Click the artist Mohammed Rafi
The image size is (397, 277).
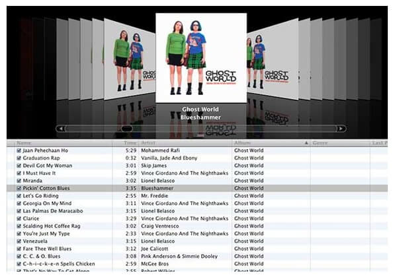160,150
